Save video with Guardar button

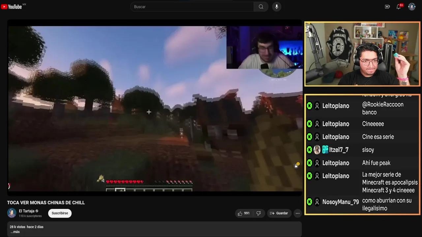coord(279,213)
